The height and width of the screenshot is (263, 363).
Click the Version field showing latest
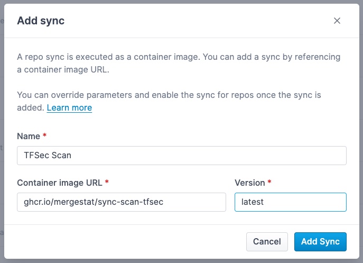pyautogui.click(x=290, y=202)
